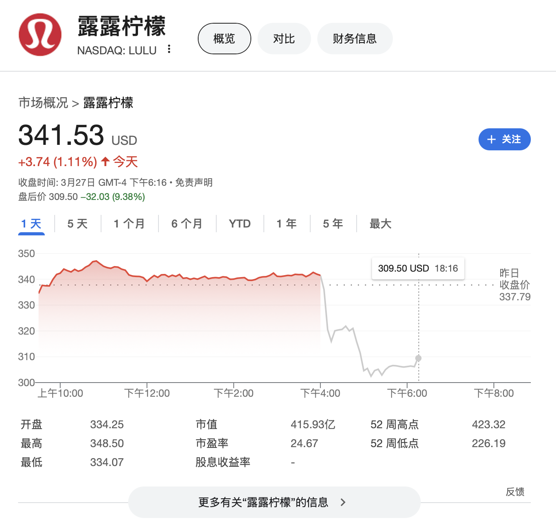Open the 财务信息 tab
Screen dimensions: 556x529
[355, 38]
